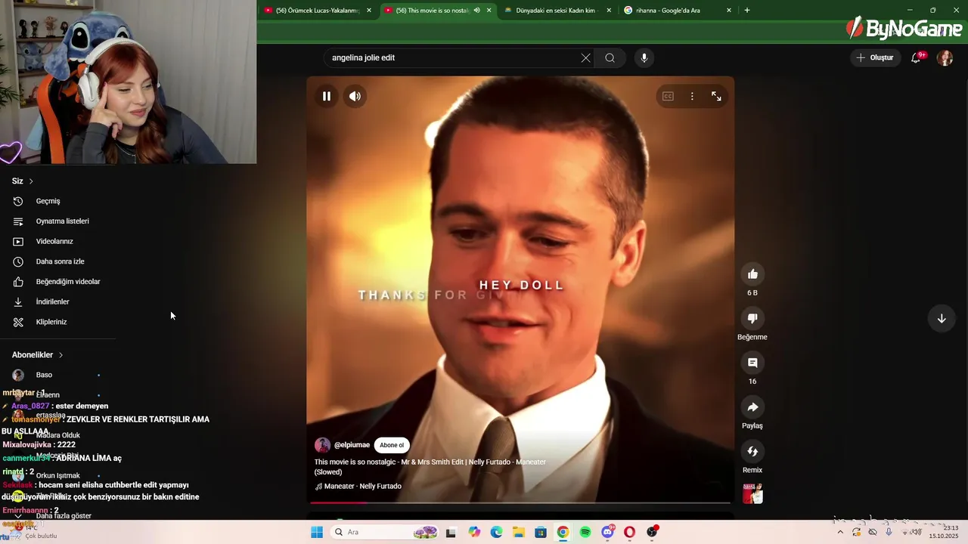Dislike the Shorts video (Beğenme)
The image size is (968, 544).
pyautogui.click(x=752, y=318)
